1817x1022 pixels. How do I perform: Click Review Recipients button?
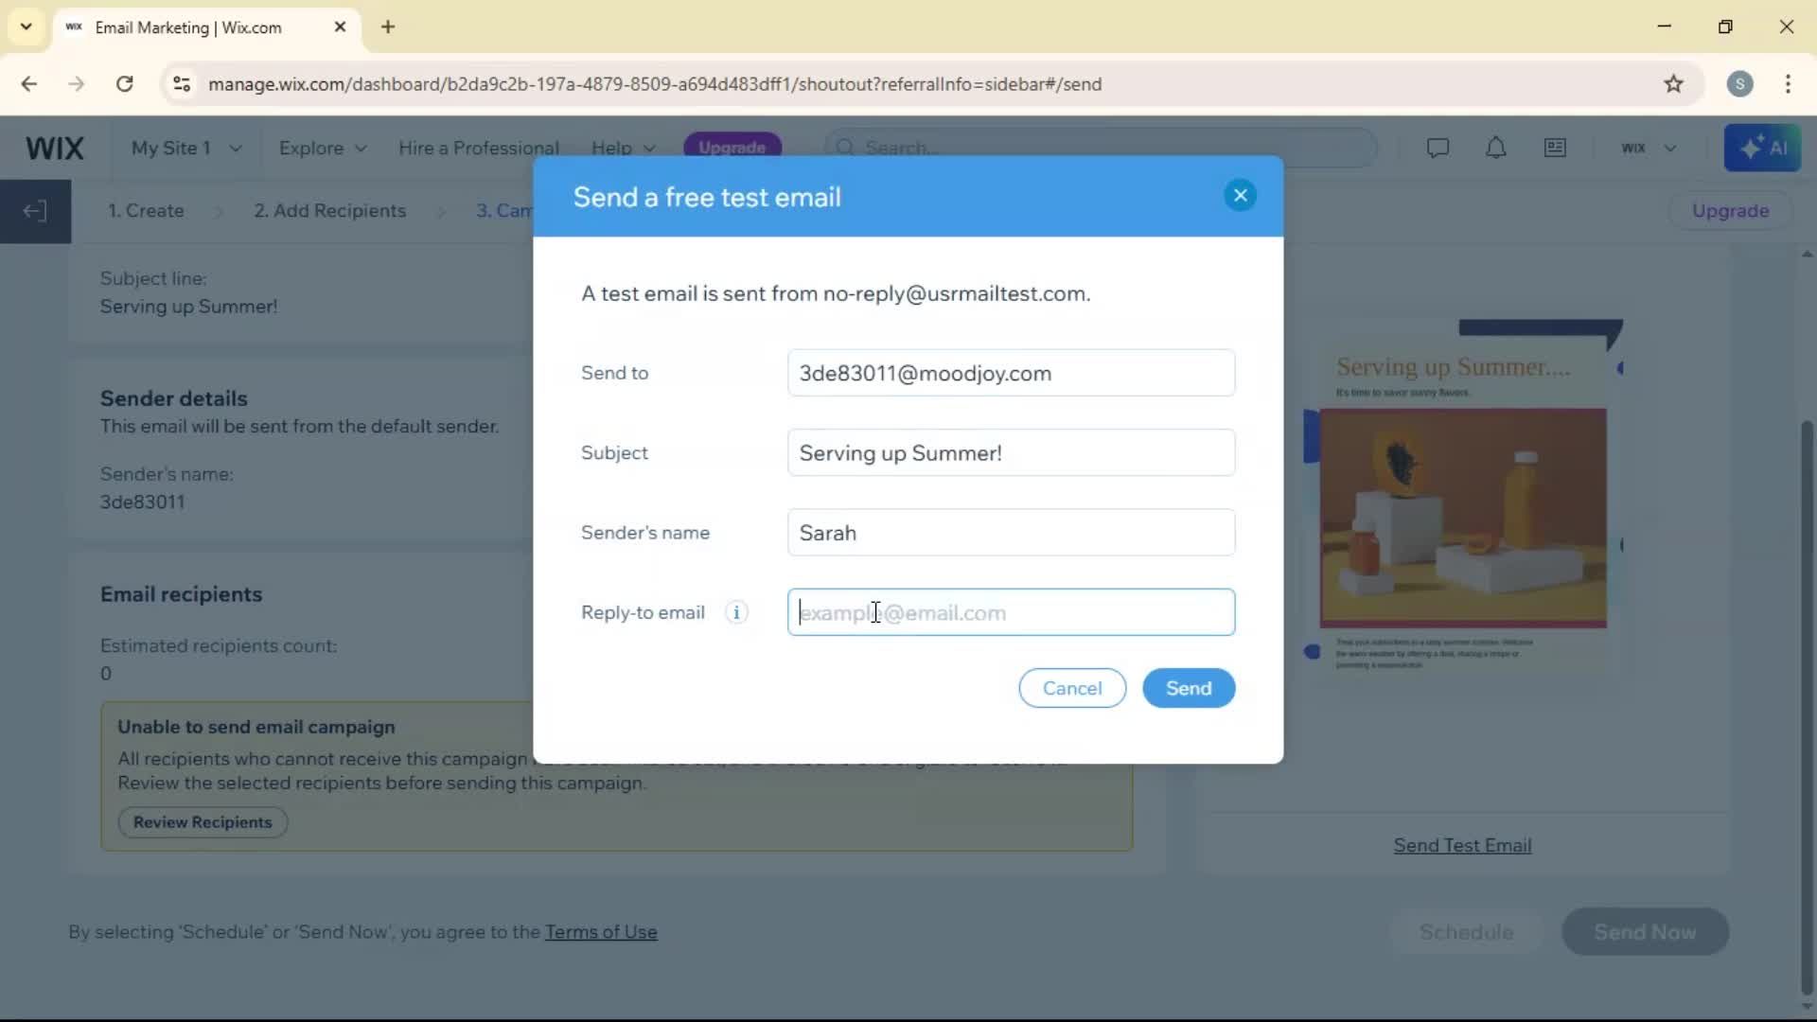(x=203, y=822)
